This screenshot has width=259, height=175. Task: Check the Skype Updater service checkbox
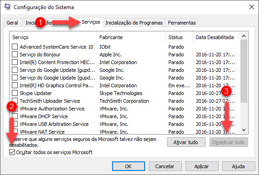click(x=15, y=93)
